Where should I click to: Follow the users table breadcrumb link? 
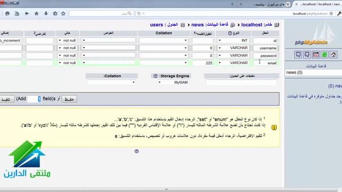point(157,25)
